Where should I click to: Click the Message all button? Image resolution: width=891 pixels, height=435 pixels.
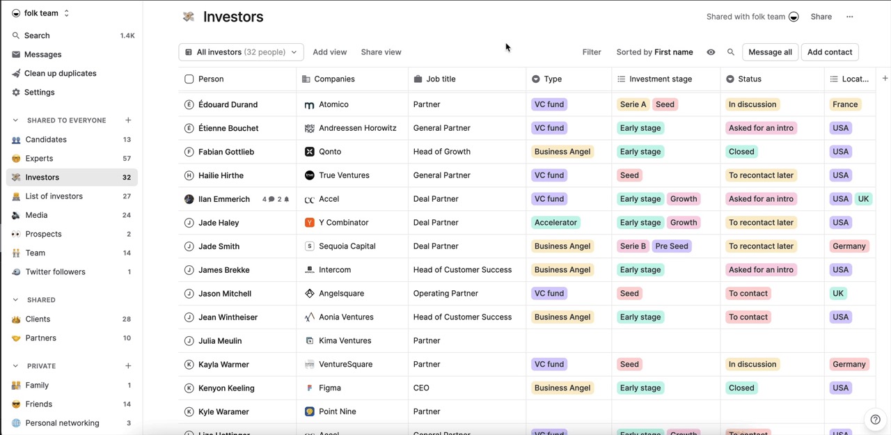(770, 52)
